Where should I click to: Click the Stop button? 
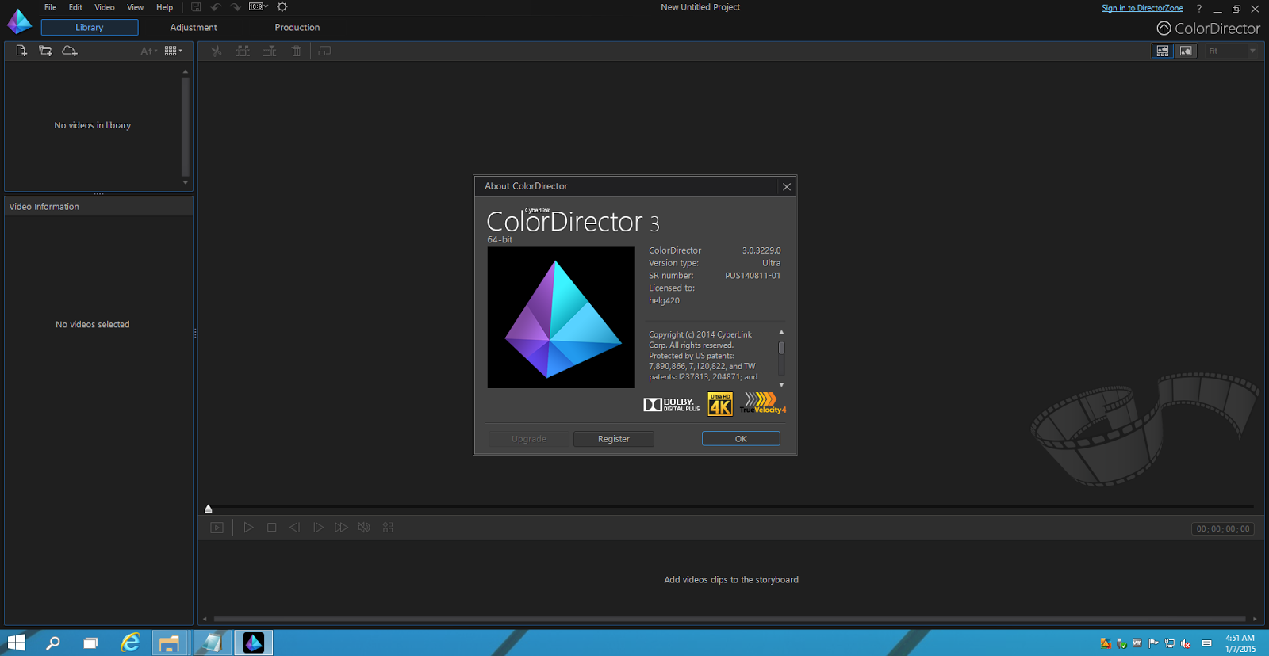click(x=272, y=528)
